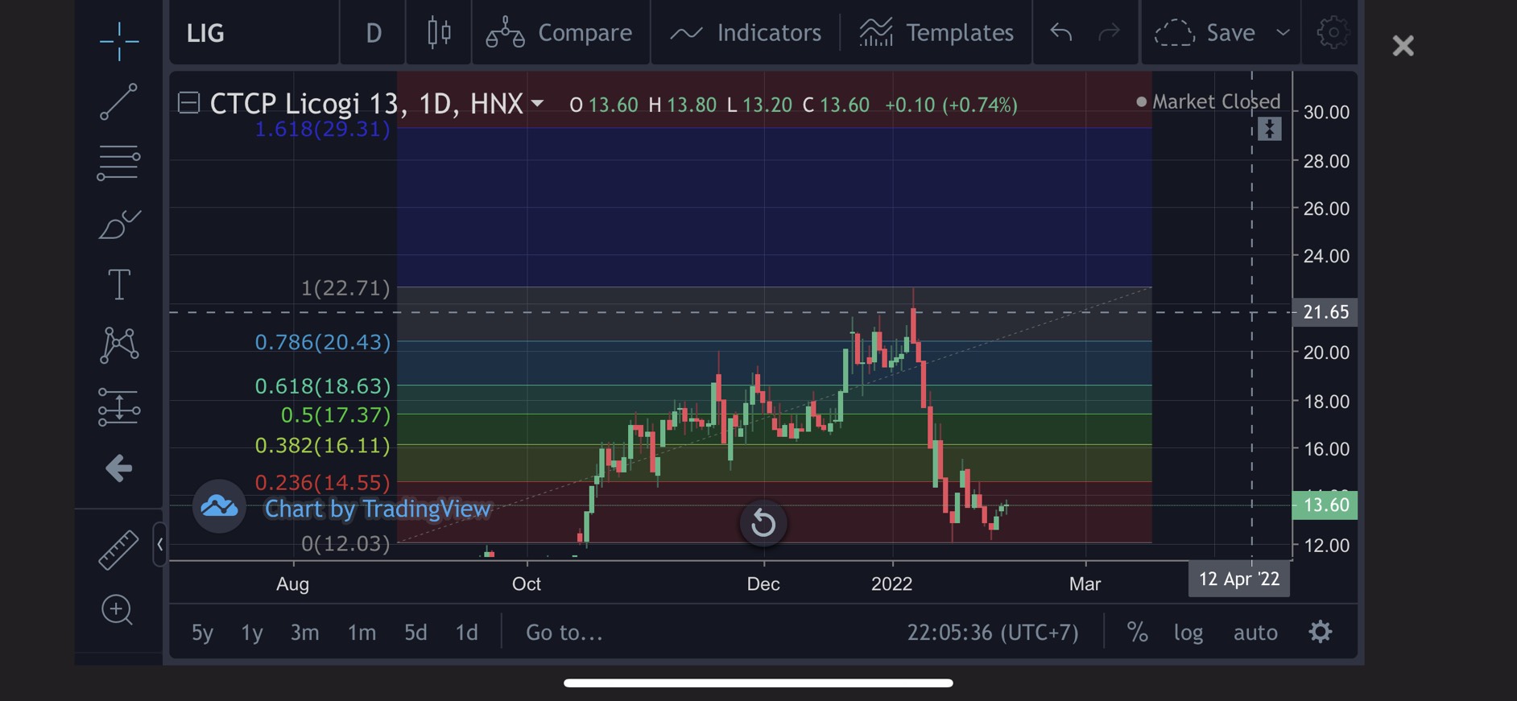Screen dimensions: 1517x701
Task: Open the Templates menu
Action: click(x=936, y=32)
